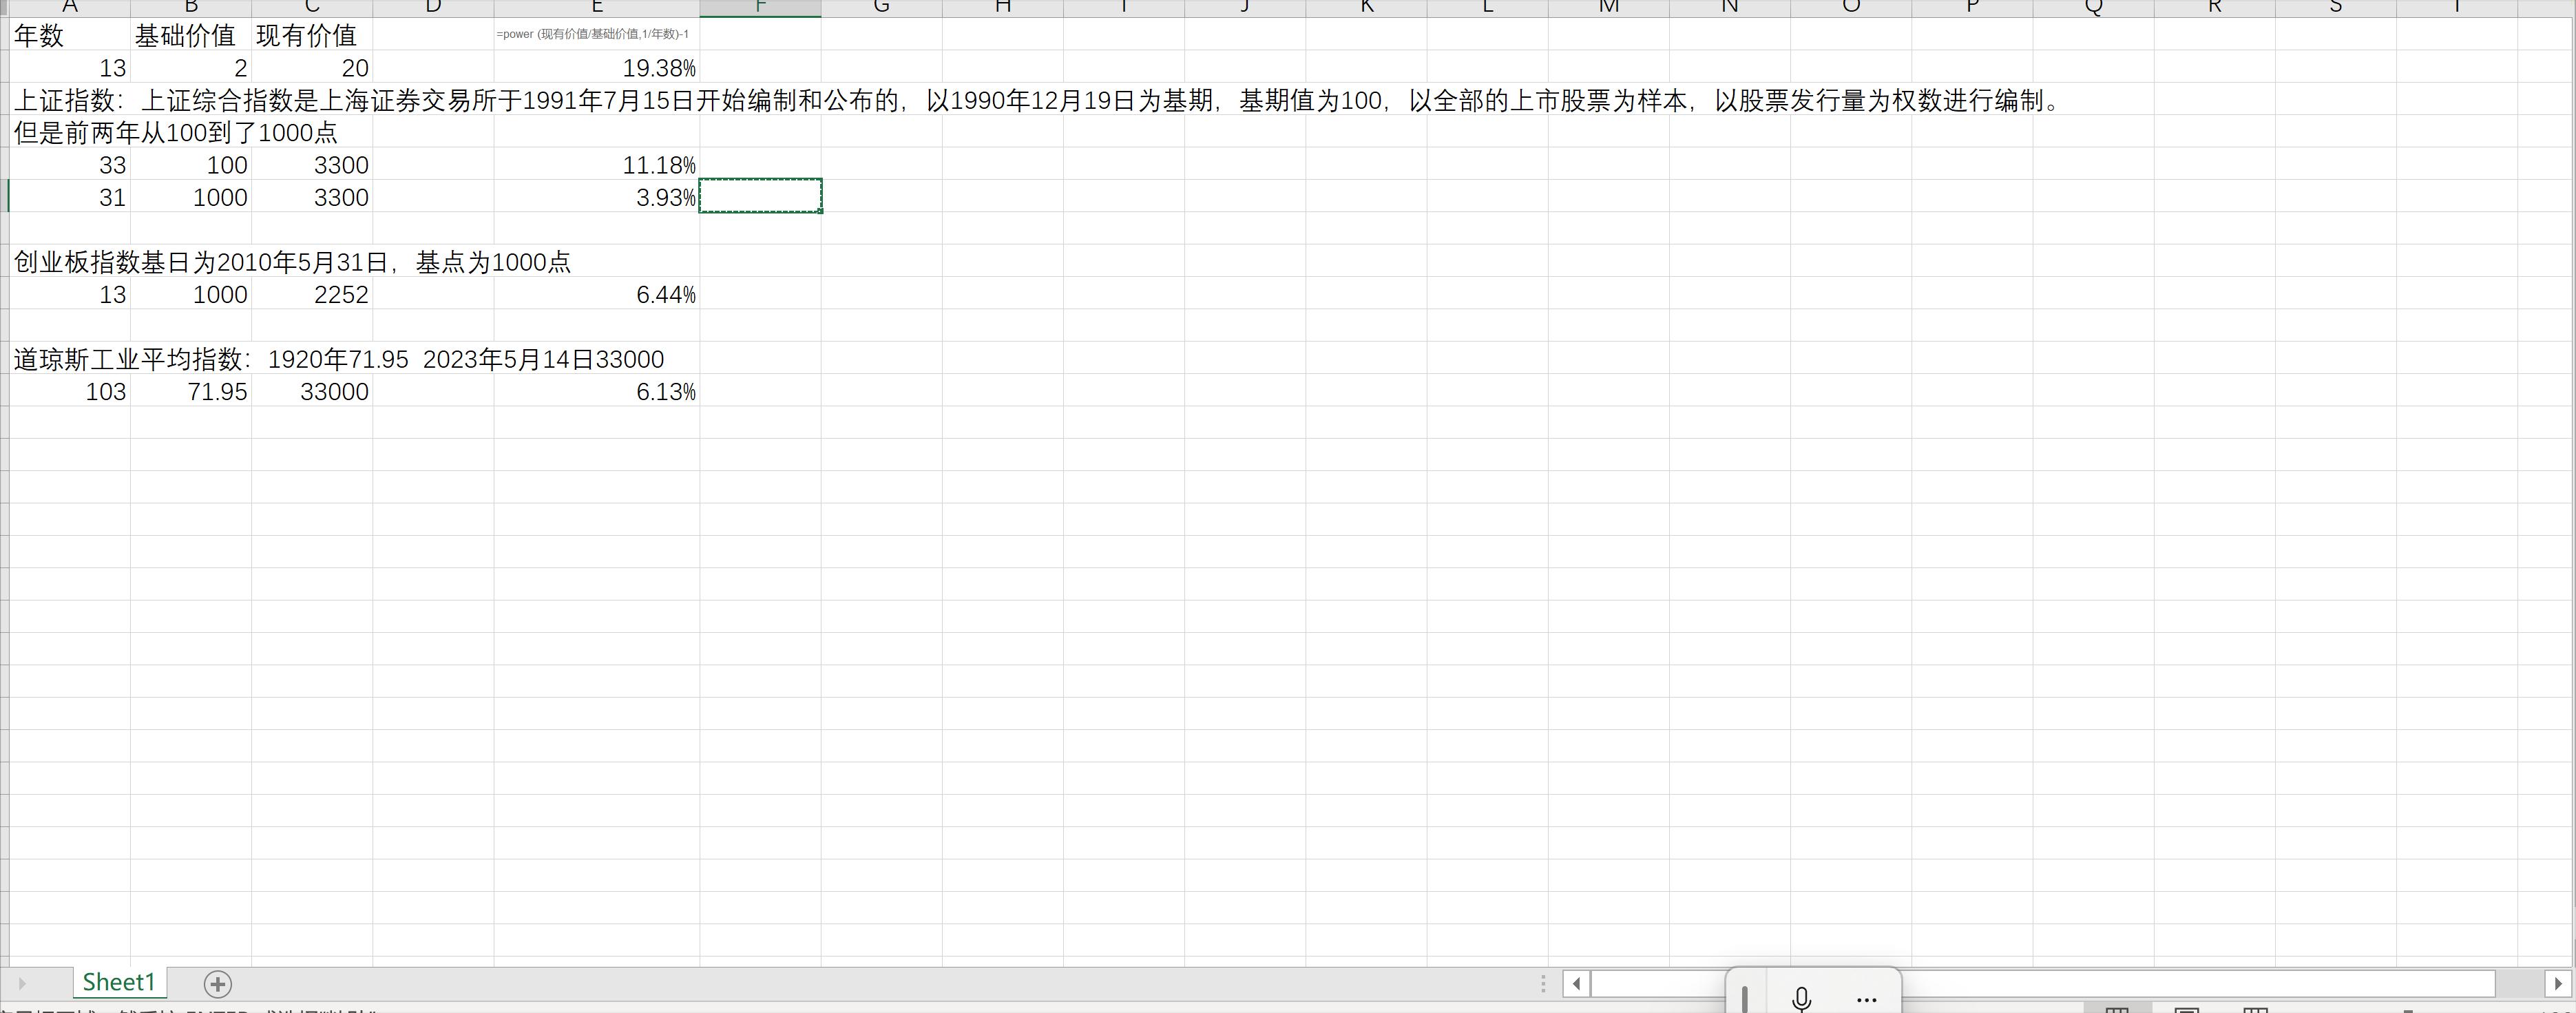This screenshot has height=1013, width=2576.
Task: Click the sheet tab scroll arrow
Action: click(x=21, y=984)
